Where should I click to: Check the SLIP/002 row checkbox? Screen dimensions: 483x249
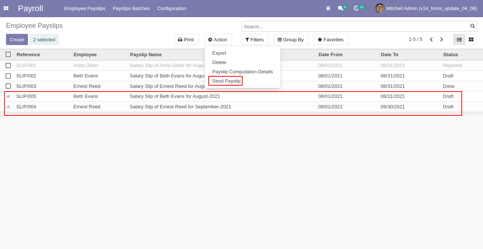(x=8, y=76)
